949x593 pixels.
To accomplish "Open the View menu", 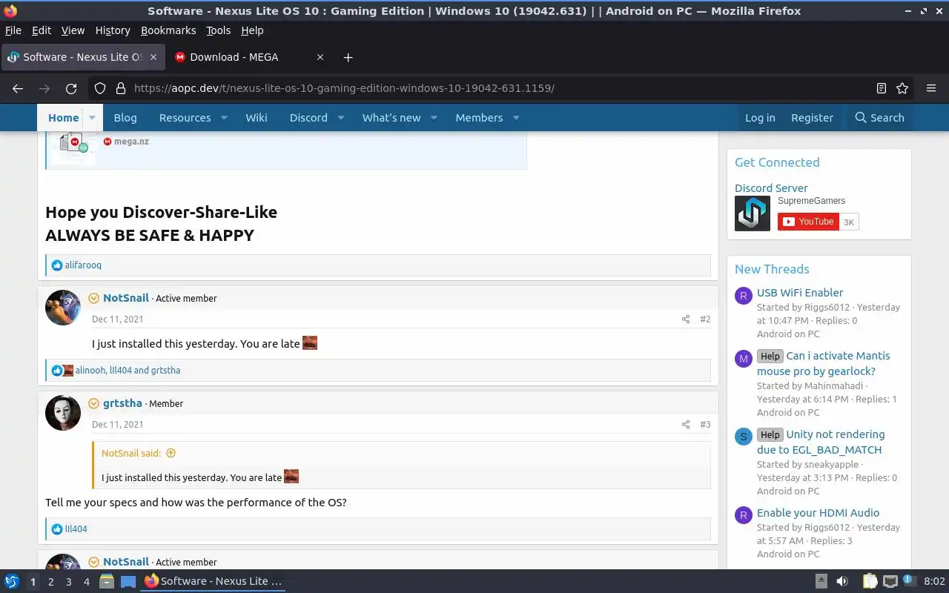I will click(x=73, y=30).
